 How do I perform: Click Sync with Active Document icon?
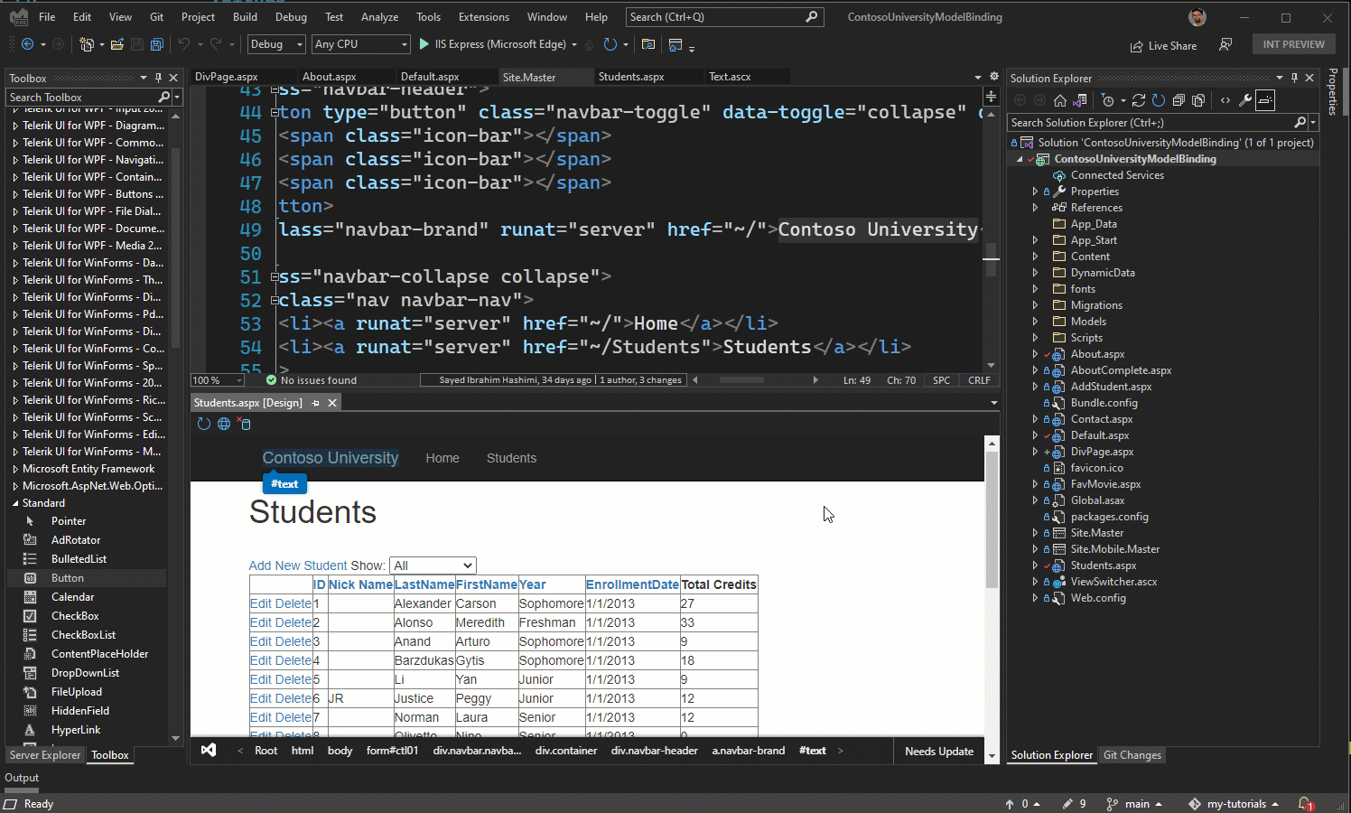tap(1139, 100)
